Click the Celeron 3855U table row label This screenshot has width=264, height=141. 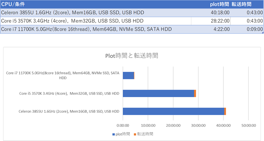click(72, 13)
